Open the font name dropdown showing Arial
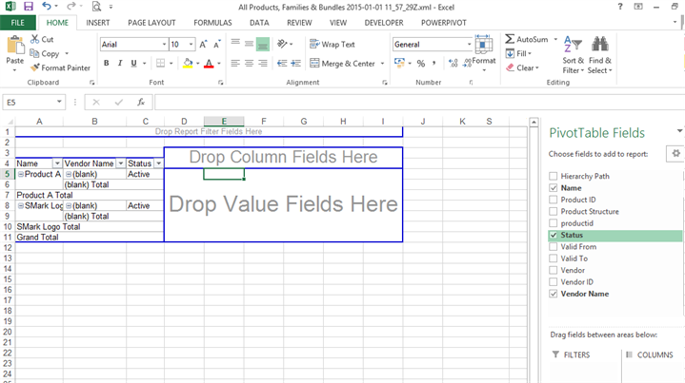The image size is (685, 383). tap(164, 45)
